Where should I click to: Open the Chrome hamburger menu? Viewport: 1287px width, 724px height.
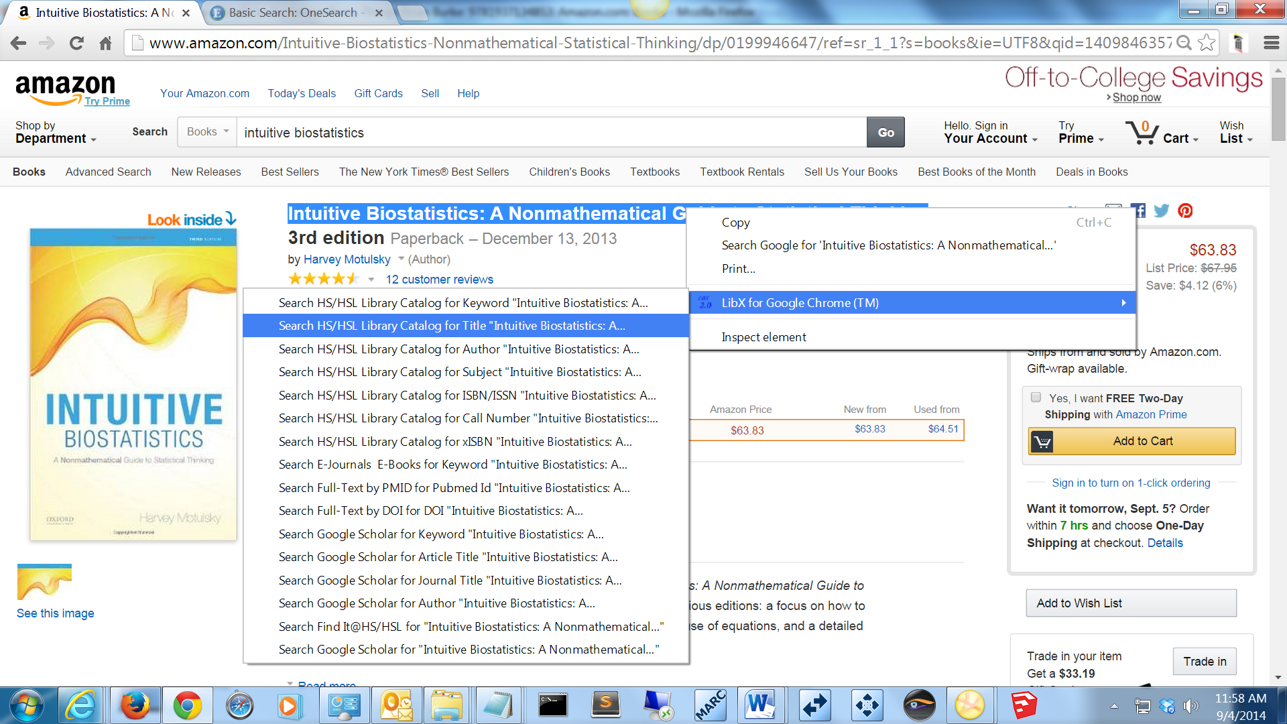click(1272, 43)
